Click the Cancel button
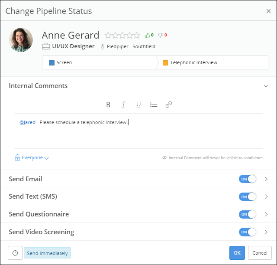Image resolution: width=277 pixels, height=265 pixels. tap(260, 253)
